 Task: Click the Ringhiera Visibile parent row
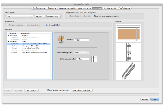click(x=29, y=42)
